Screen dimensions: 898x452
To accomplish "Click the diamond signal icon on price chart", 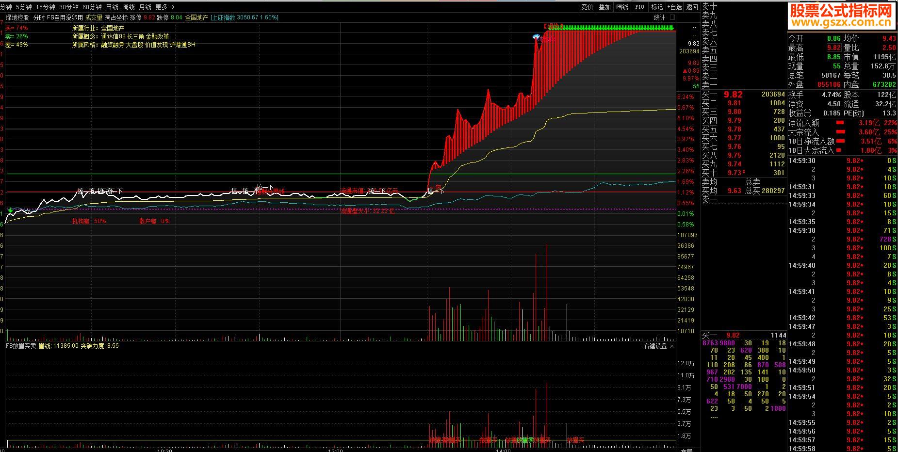I will [x=536, y=37].
